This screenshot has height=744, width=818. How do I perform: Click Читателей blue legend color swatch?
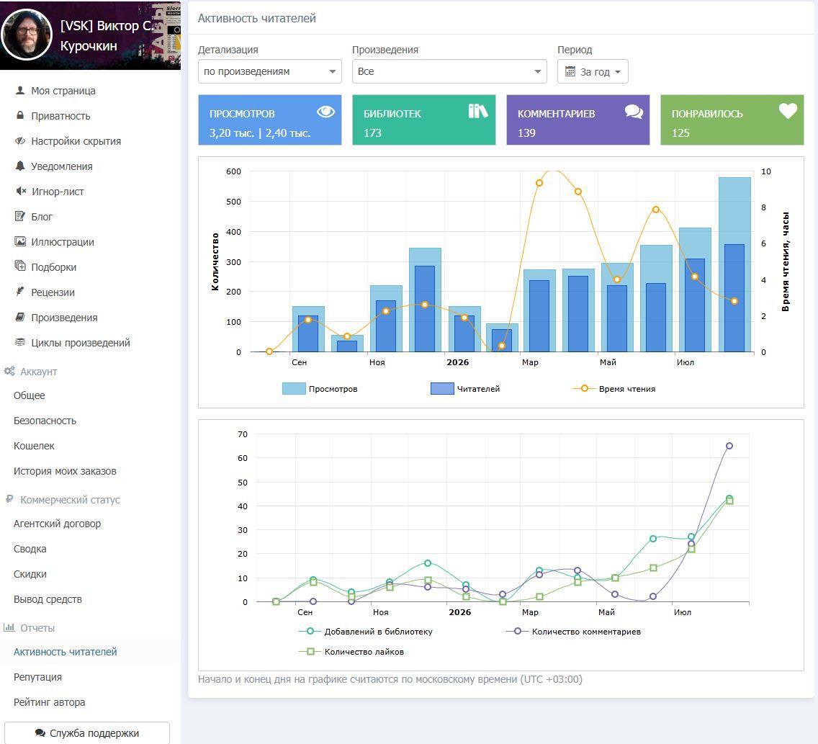point(442,389)
